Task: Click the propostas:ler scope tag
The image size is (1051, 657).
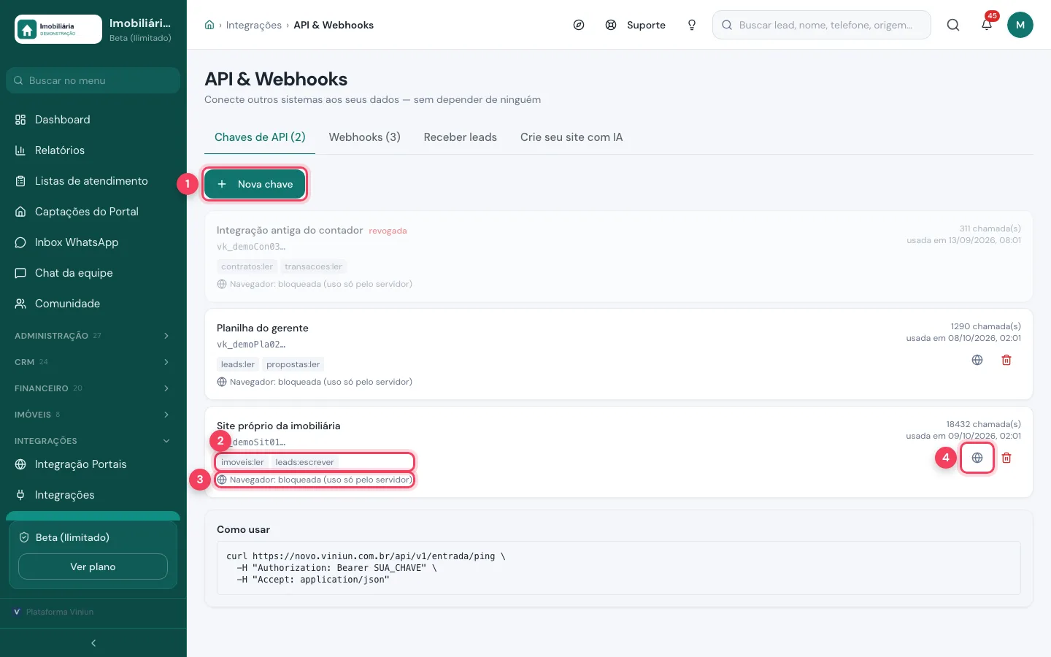Action: 293,364
